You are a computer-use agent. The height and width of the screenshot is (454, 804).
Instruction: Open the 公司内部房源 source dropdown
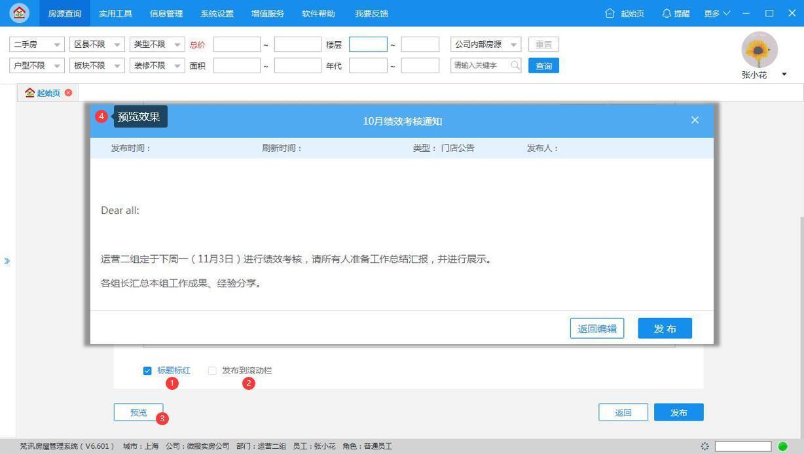click(x=484, y=44)
